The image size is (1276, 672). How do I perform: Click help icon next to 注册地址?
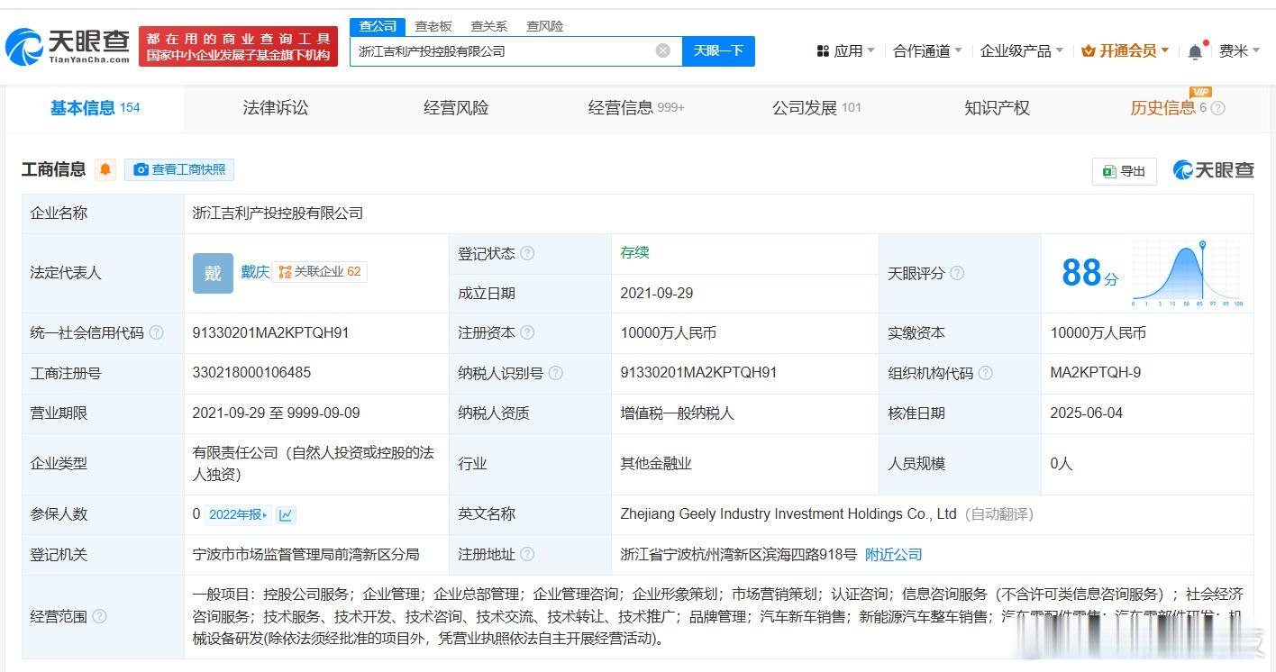click(x=527, y=554)
